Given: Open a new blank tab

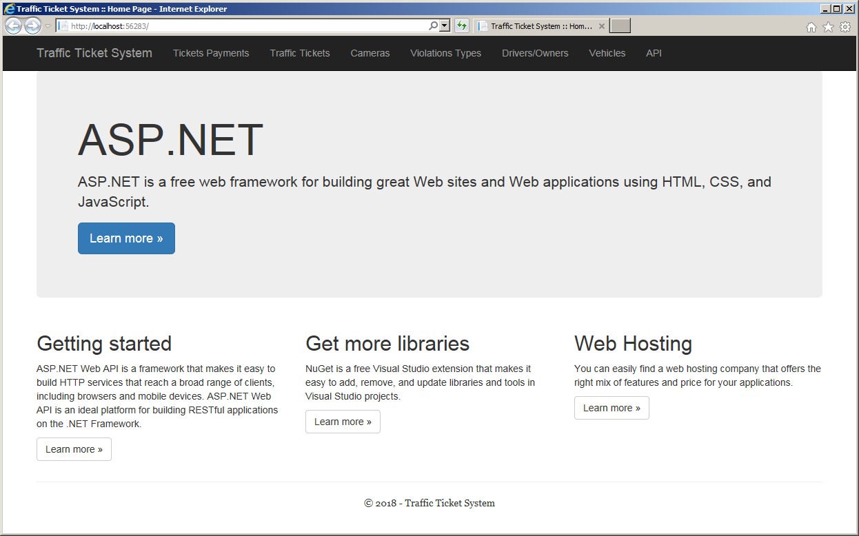Looking at the screenshot, I should coord(620,26).
